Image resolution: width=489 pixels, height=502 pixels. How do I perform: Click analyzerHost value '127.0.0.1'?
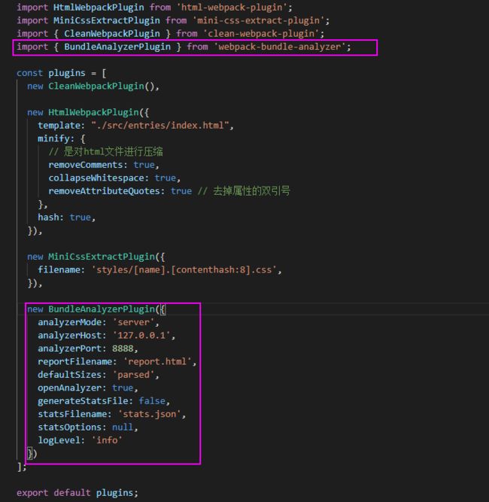(141, 336)
